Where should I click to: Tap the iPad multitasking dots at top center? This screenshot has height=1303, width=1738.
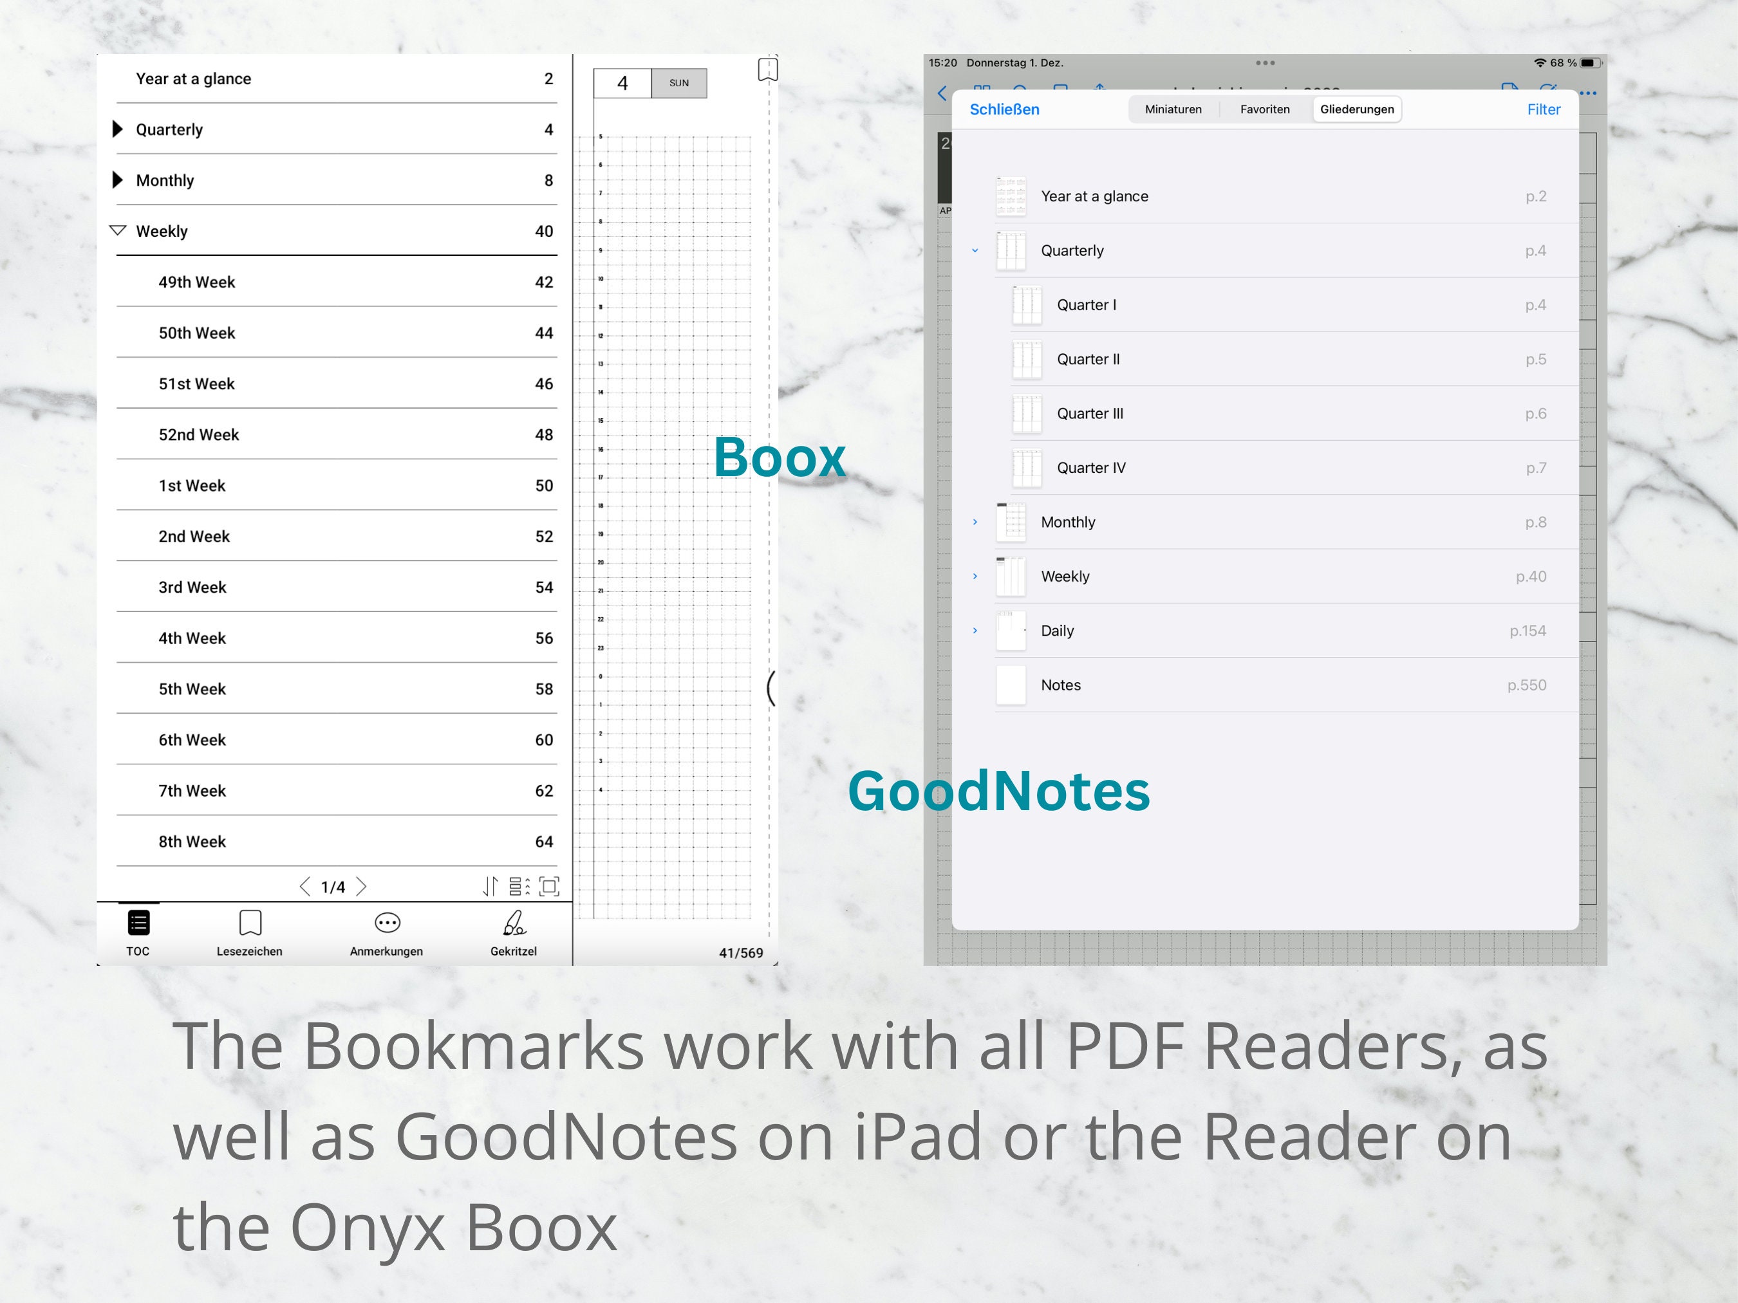coord(1265,63)
